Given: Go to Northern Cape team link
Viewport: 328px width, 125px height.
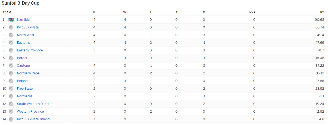Looking at the screenshot, I should 28,73.
